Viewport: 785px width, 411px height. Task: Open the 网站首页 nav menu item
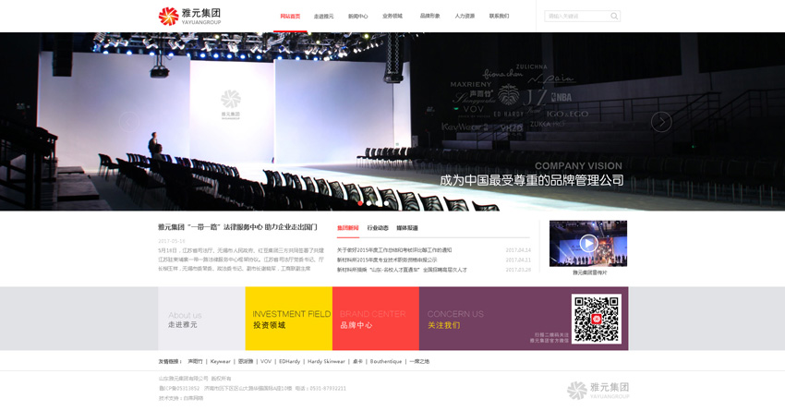[x=290, y=16]
